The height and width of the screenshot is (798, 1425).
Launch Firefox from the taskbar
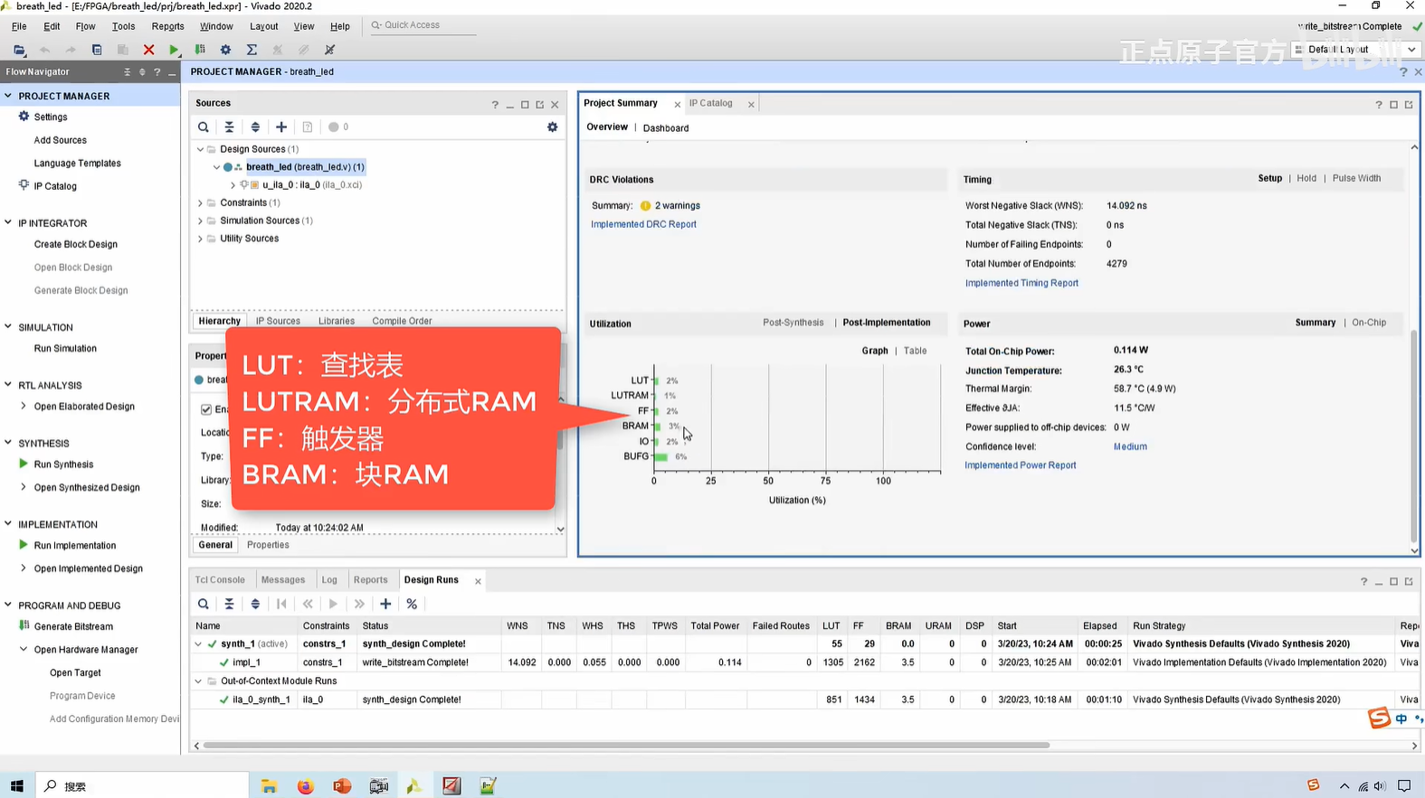[x=306, y=786]
